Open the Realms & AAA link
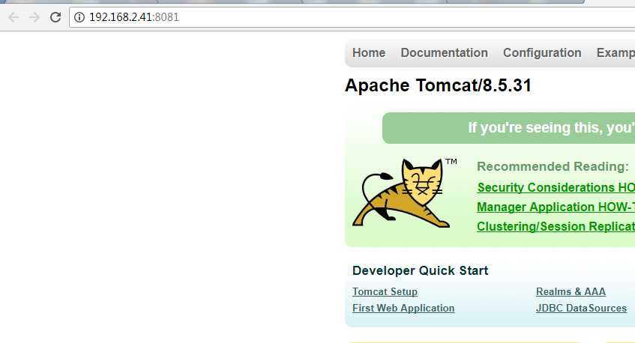Screen dimensions: 635x343 point(571,291)
